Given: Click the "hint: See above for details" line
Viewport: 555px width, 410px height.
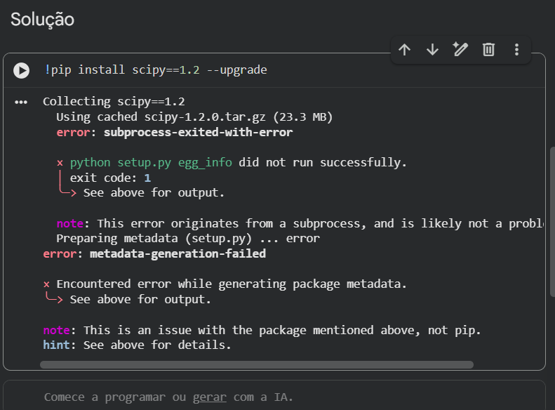Looking at the screenshot, I should (x=137, y=345).
